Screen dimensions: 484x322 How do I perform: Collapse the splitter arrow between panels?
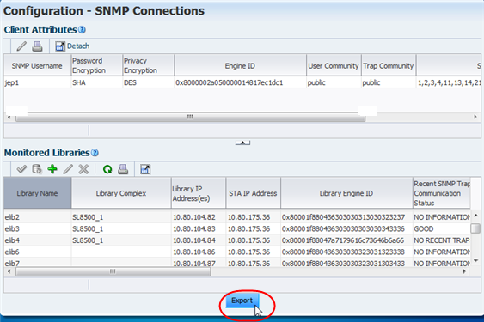tap(242, 143)
